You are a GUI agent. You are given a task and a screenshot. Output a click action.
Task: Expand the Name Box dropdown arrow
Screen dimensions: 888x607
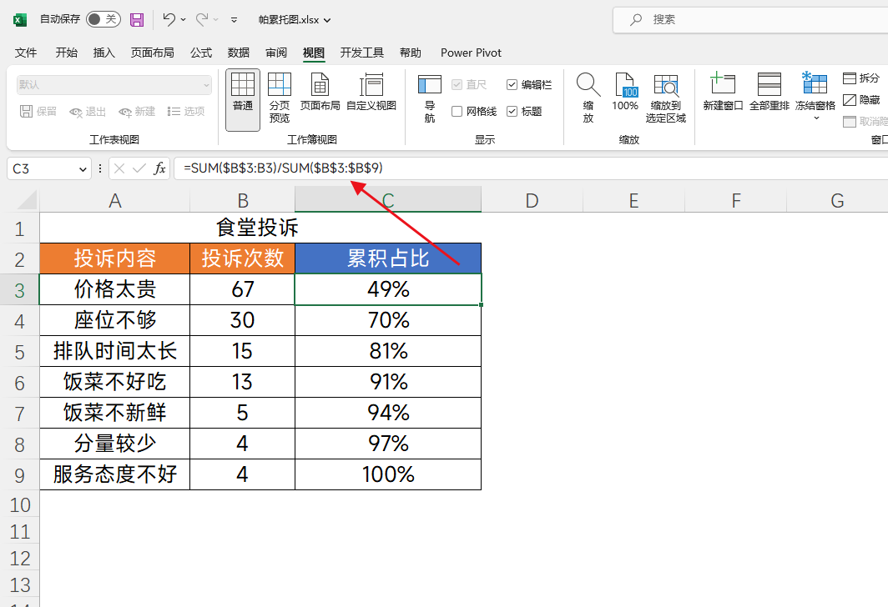click(83, 169)
